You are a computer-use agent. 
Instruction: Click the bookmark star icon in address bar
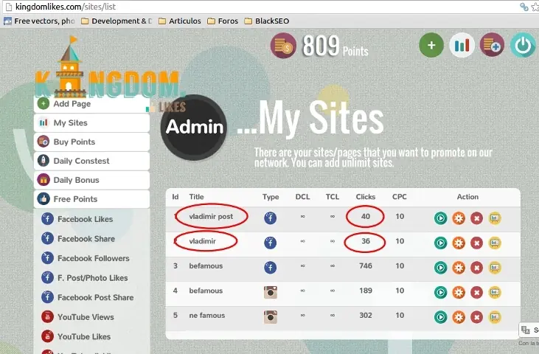[535, 7]
